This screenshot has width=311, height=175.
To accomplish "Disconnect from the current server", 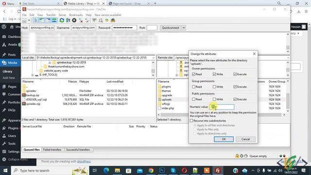I will pos(81,20).
